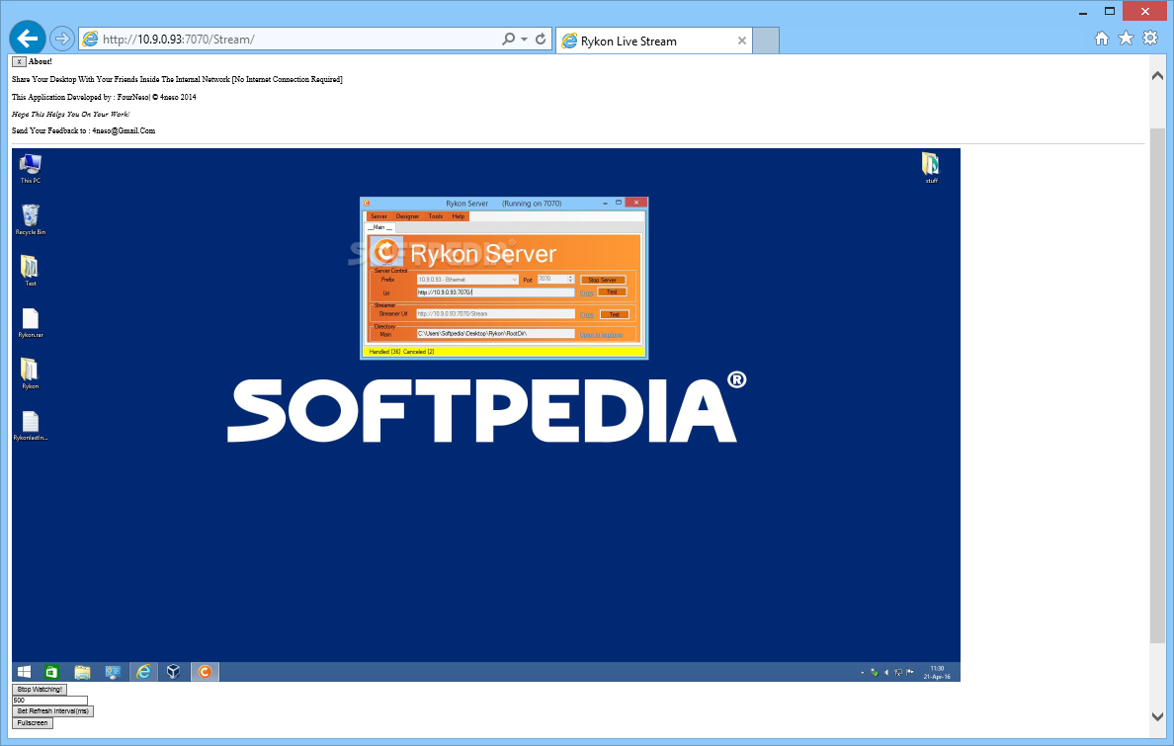
Task: Open the Server menu in Rykon Server
Action: click(378, 216)
